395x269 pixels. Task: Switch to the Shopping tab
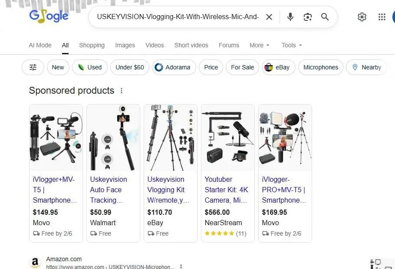[92, 45]
